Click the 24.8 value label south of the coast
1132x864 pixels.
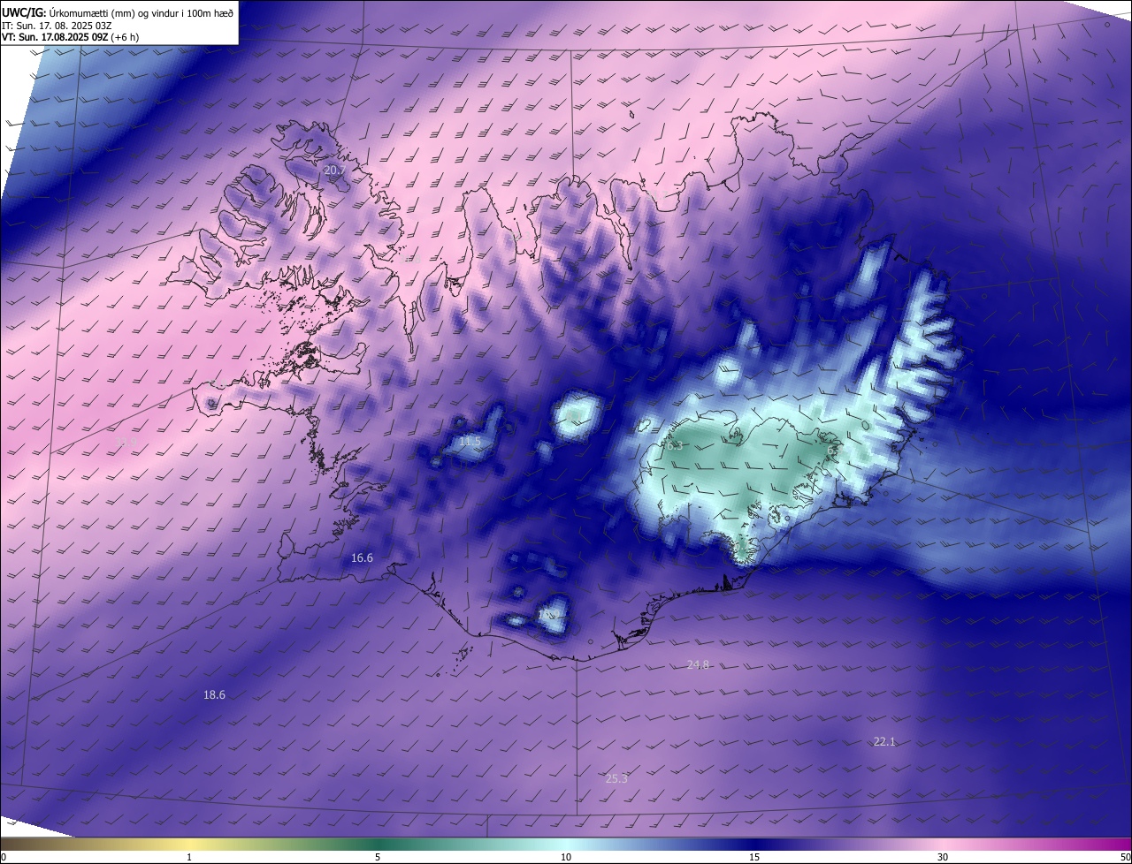pos(698,664)
